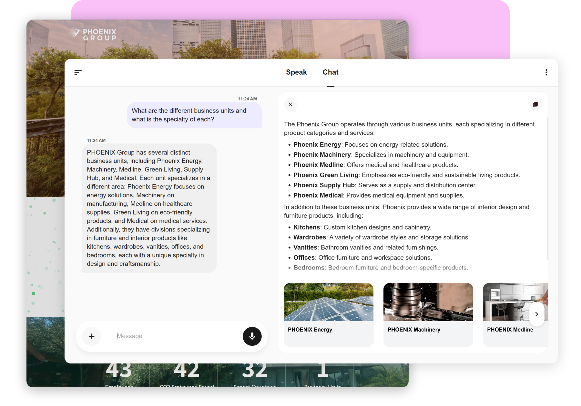581x406 pixels.
Task: Open the three-dot options menu
Action: coord(546,72)
